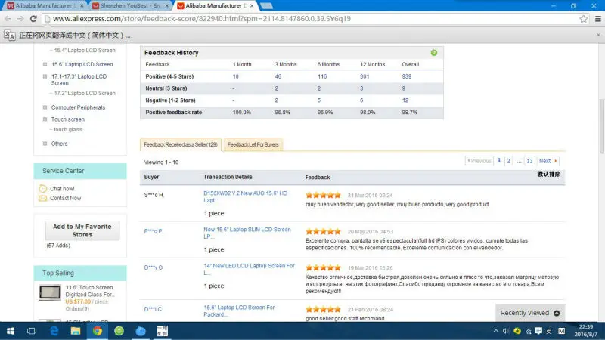Switch to first Alibaba Manufacturer tab

(44, 6)
